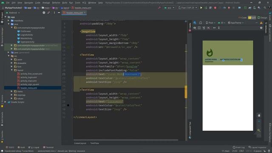272x153 pixels.
Task: Click the editor horizontal scrollbar
Action: (x=126, y=140)
